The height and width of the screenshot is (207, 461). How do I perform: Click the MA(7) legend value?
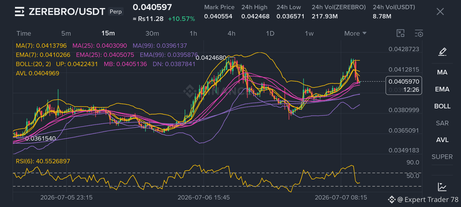[x=41, y=46]
